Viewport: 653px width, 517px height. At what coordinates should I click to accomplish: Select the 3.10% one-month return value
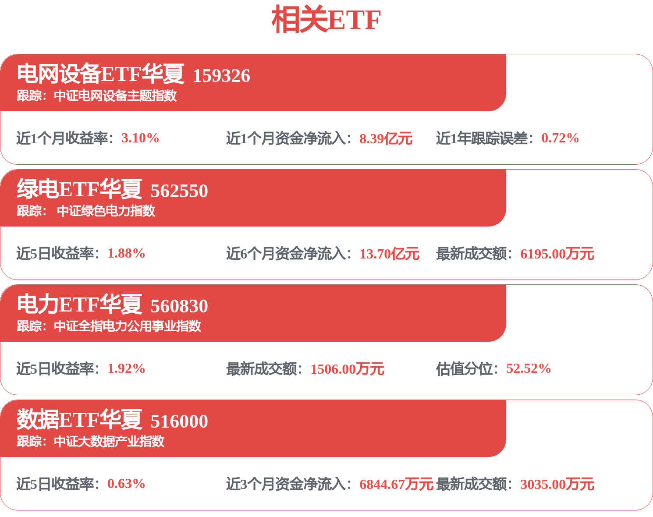[x=140, y=138]
